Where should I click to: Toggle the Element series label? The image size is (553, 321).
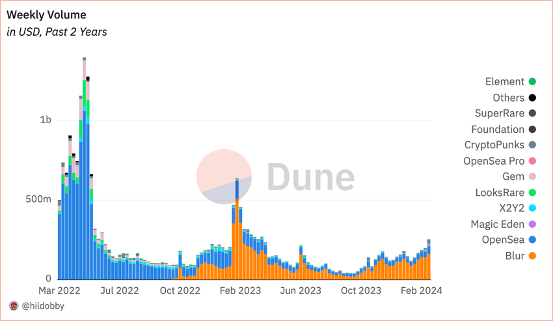505,82
